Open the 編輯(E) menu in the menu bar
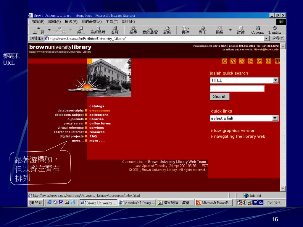Viewport: 303px width, 227px height. (54, 22)
